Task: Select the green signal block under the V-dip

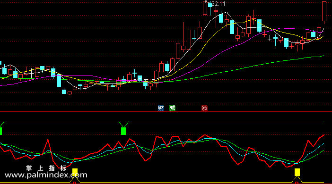Action: [123, 131]
